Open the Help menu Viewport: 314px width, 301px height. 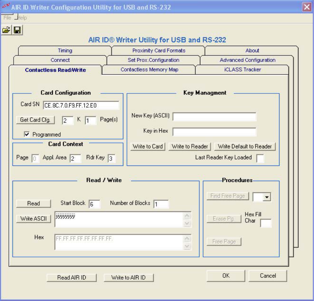pos(22,18)
